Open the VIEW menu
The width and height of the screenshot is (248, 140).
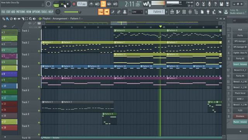point(29,12)
